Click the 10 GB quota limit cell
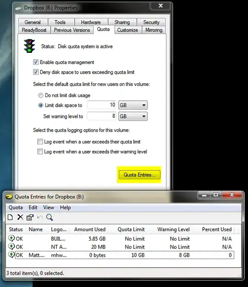 [x=138, y=255]
